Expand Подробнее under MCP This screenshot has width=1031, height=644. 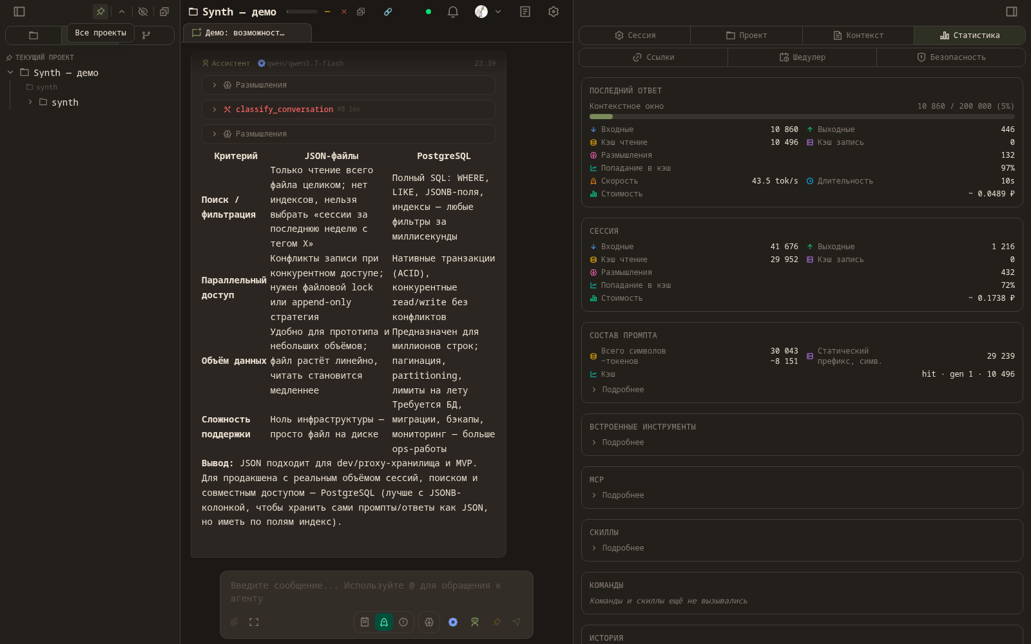pyautogui.click(x=617, y=495)
